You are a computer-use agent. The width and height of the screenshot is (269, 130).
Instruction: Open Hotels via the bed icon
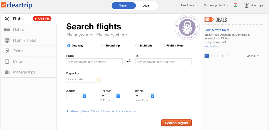(7, 29)
